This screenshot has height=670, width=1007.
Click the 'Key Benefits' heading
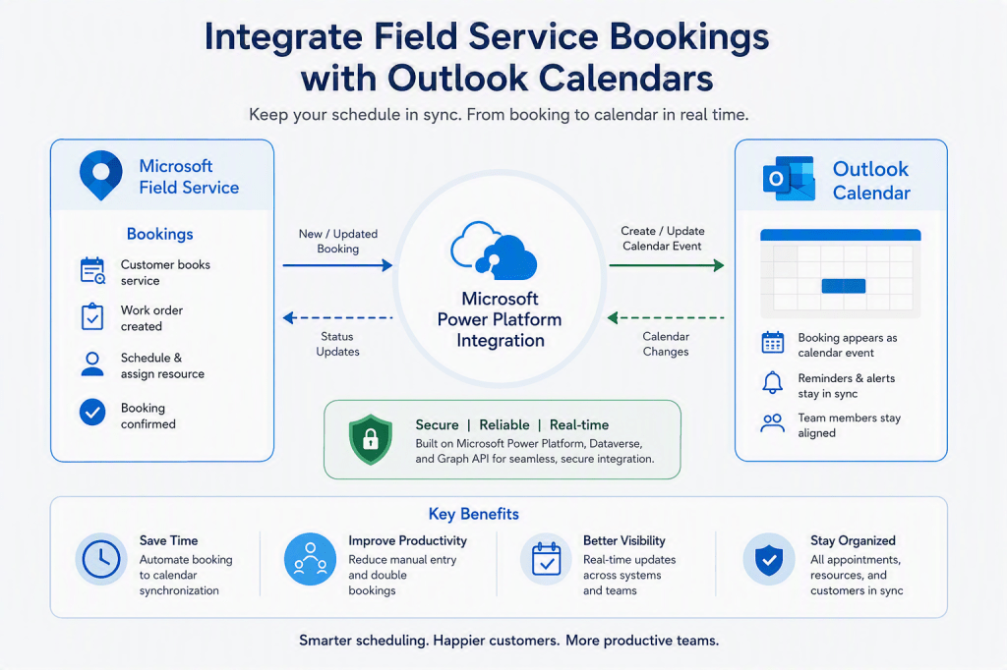tap(473, 514)
